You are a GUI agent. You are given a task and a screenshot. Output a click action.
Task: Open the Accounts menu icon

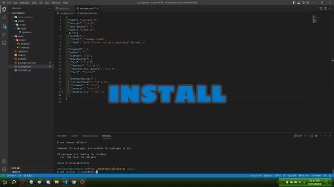coord(4,161)
